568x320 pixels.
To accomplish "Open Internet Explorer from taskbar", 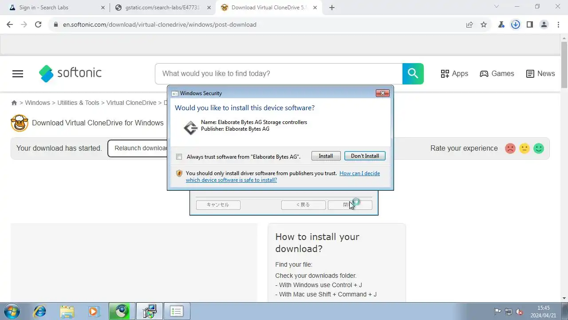I will pyautogui.click(x=40, y=311).
